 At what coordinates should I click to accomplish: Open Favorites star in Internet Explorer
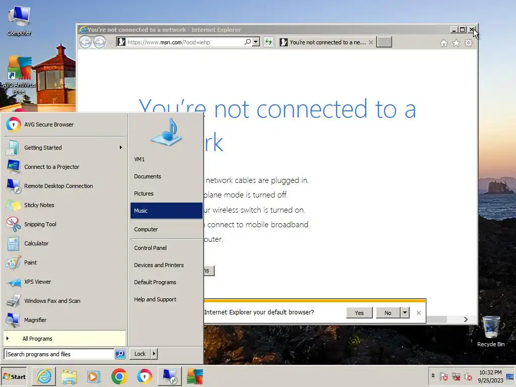pyautogui.click(x=456, y=43)
